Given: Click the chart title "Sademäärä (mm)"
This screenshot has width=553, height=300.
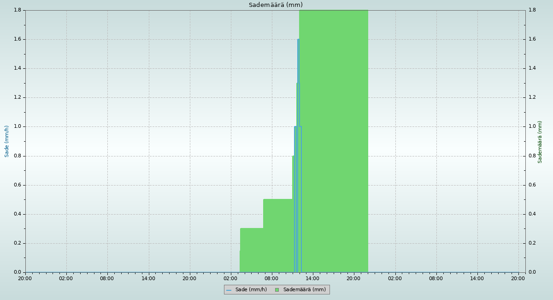Looking at the screenshot, I should point(276,5).
